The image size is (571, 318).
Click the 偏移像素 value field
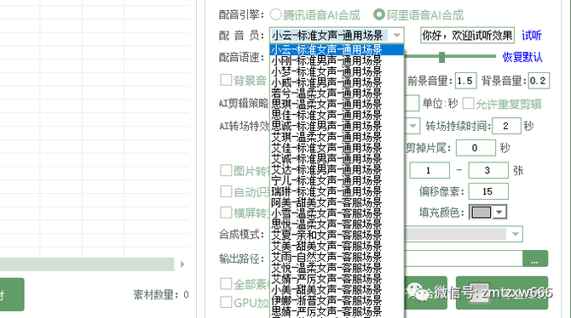pyautogui.click(x=488, y=191)
